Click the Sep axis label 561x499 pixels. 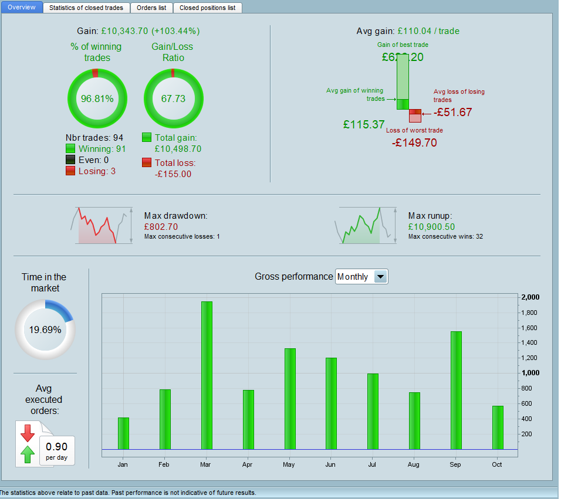coord(455,464)
